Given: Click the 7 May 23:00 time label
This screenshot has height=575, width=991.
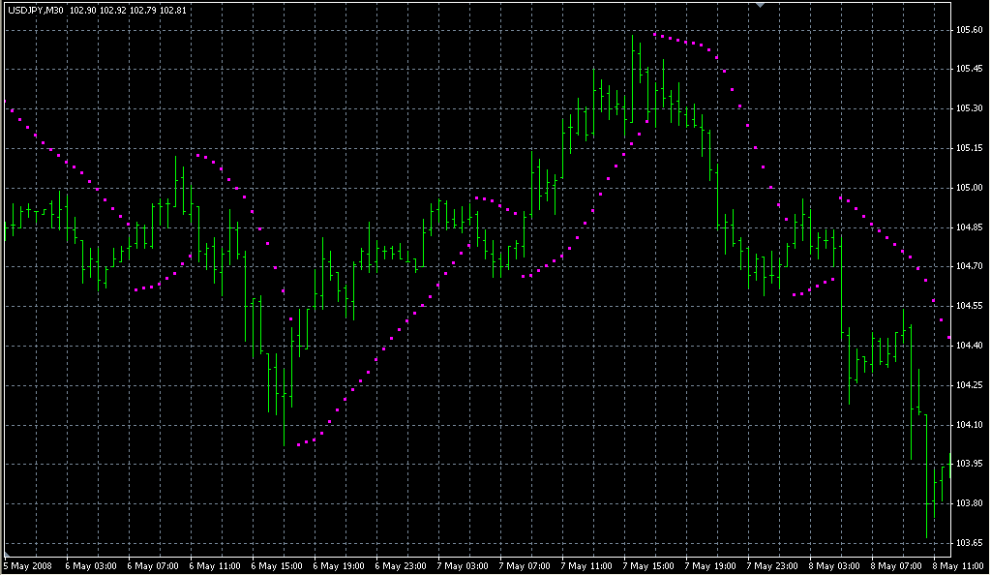Looking at the screenshot, I should (772, 565).
